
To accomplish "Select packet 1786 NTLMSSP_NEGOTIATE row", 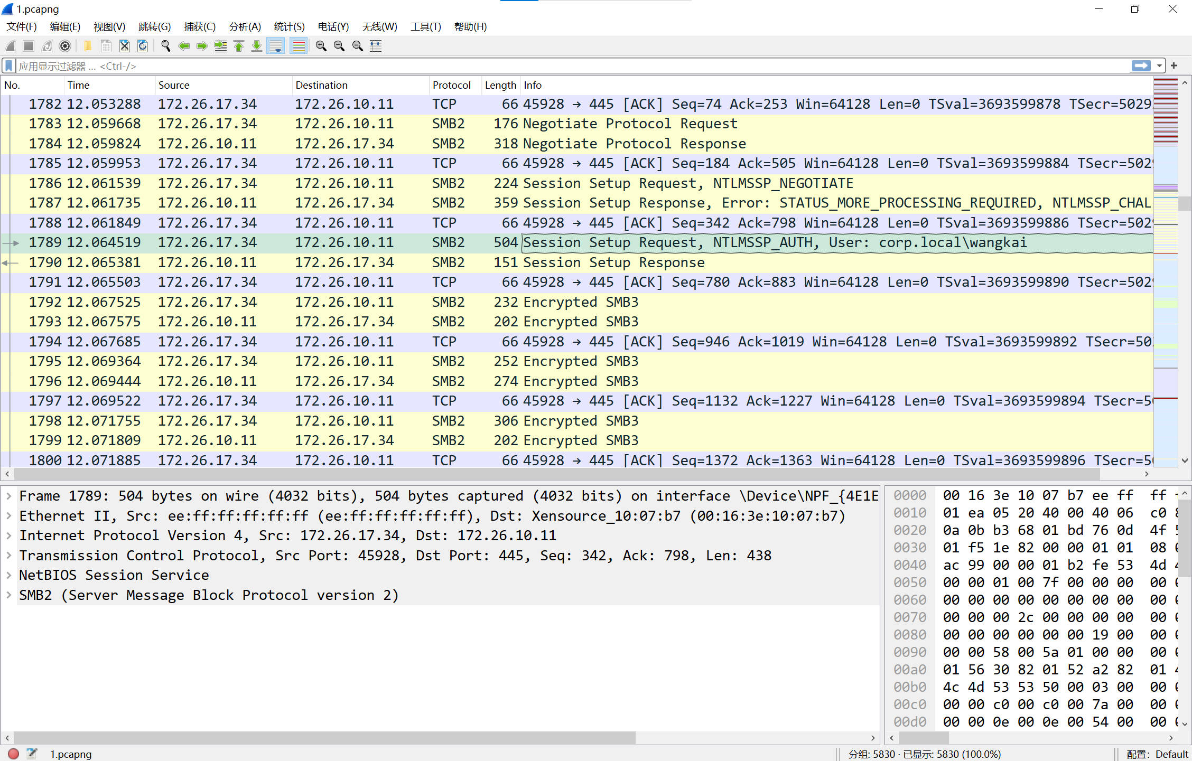I will (577, 183).
